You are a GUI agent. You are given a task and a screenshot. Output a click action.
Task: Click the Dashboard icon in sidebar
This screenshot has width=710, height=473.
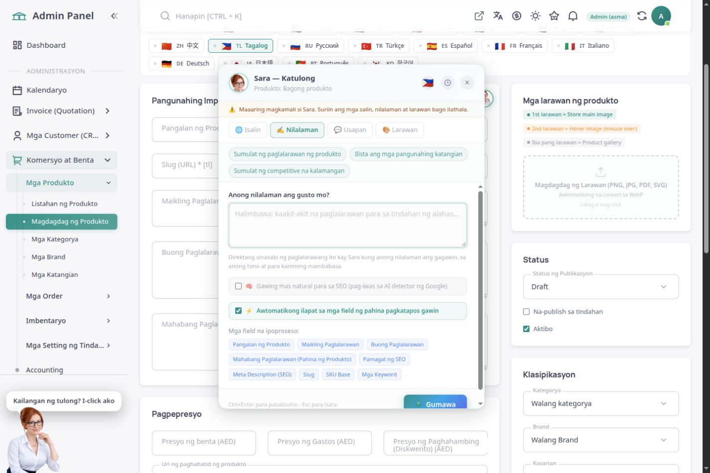click(17, 45)
